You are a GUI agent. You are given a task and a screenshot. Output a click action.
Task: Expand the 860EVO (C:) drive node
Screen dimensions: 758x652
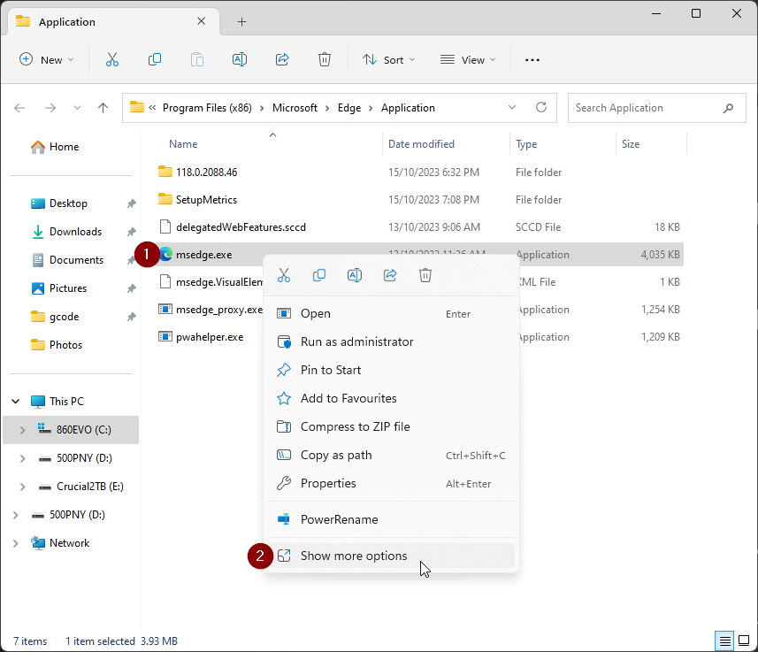coord(22,430)
